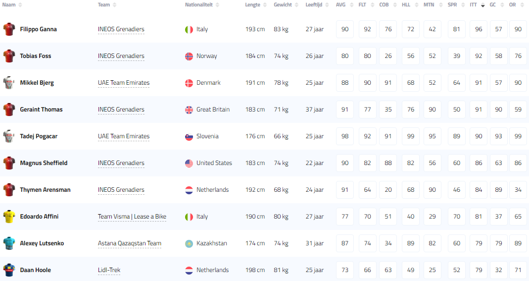Click the Slovenia flag icon
Screen dimensions: 529x281
click(x=189, y=136)
